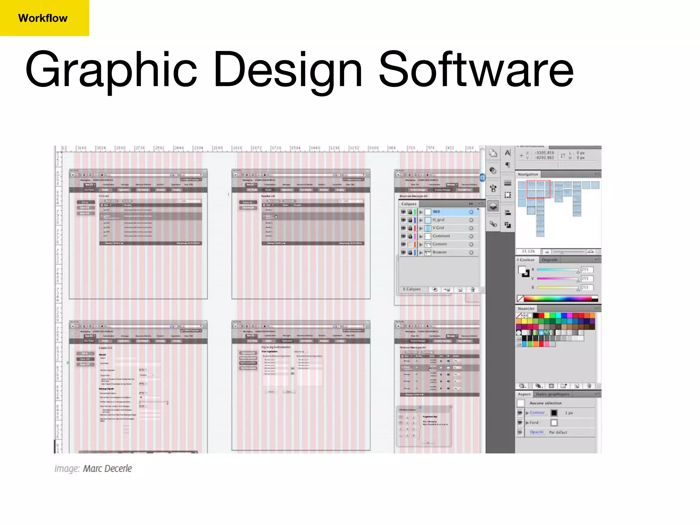Unlock the Comment layer lock icon

coord(410,236)
